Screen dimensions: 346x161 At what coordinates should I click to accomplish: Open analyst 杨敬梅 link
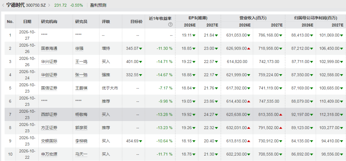click(81, 114)
